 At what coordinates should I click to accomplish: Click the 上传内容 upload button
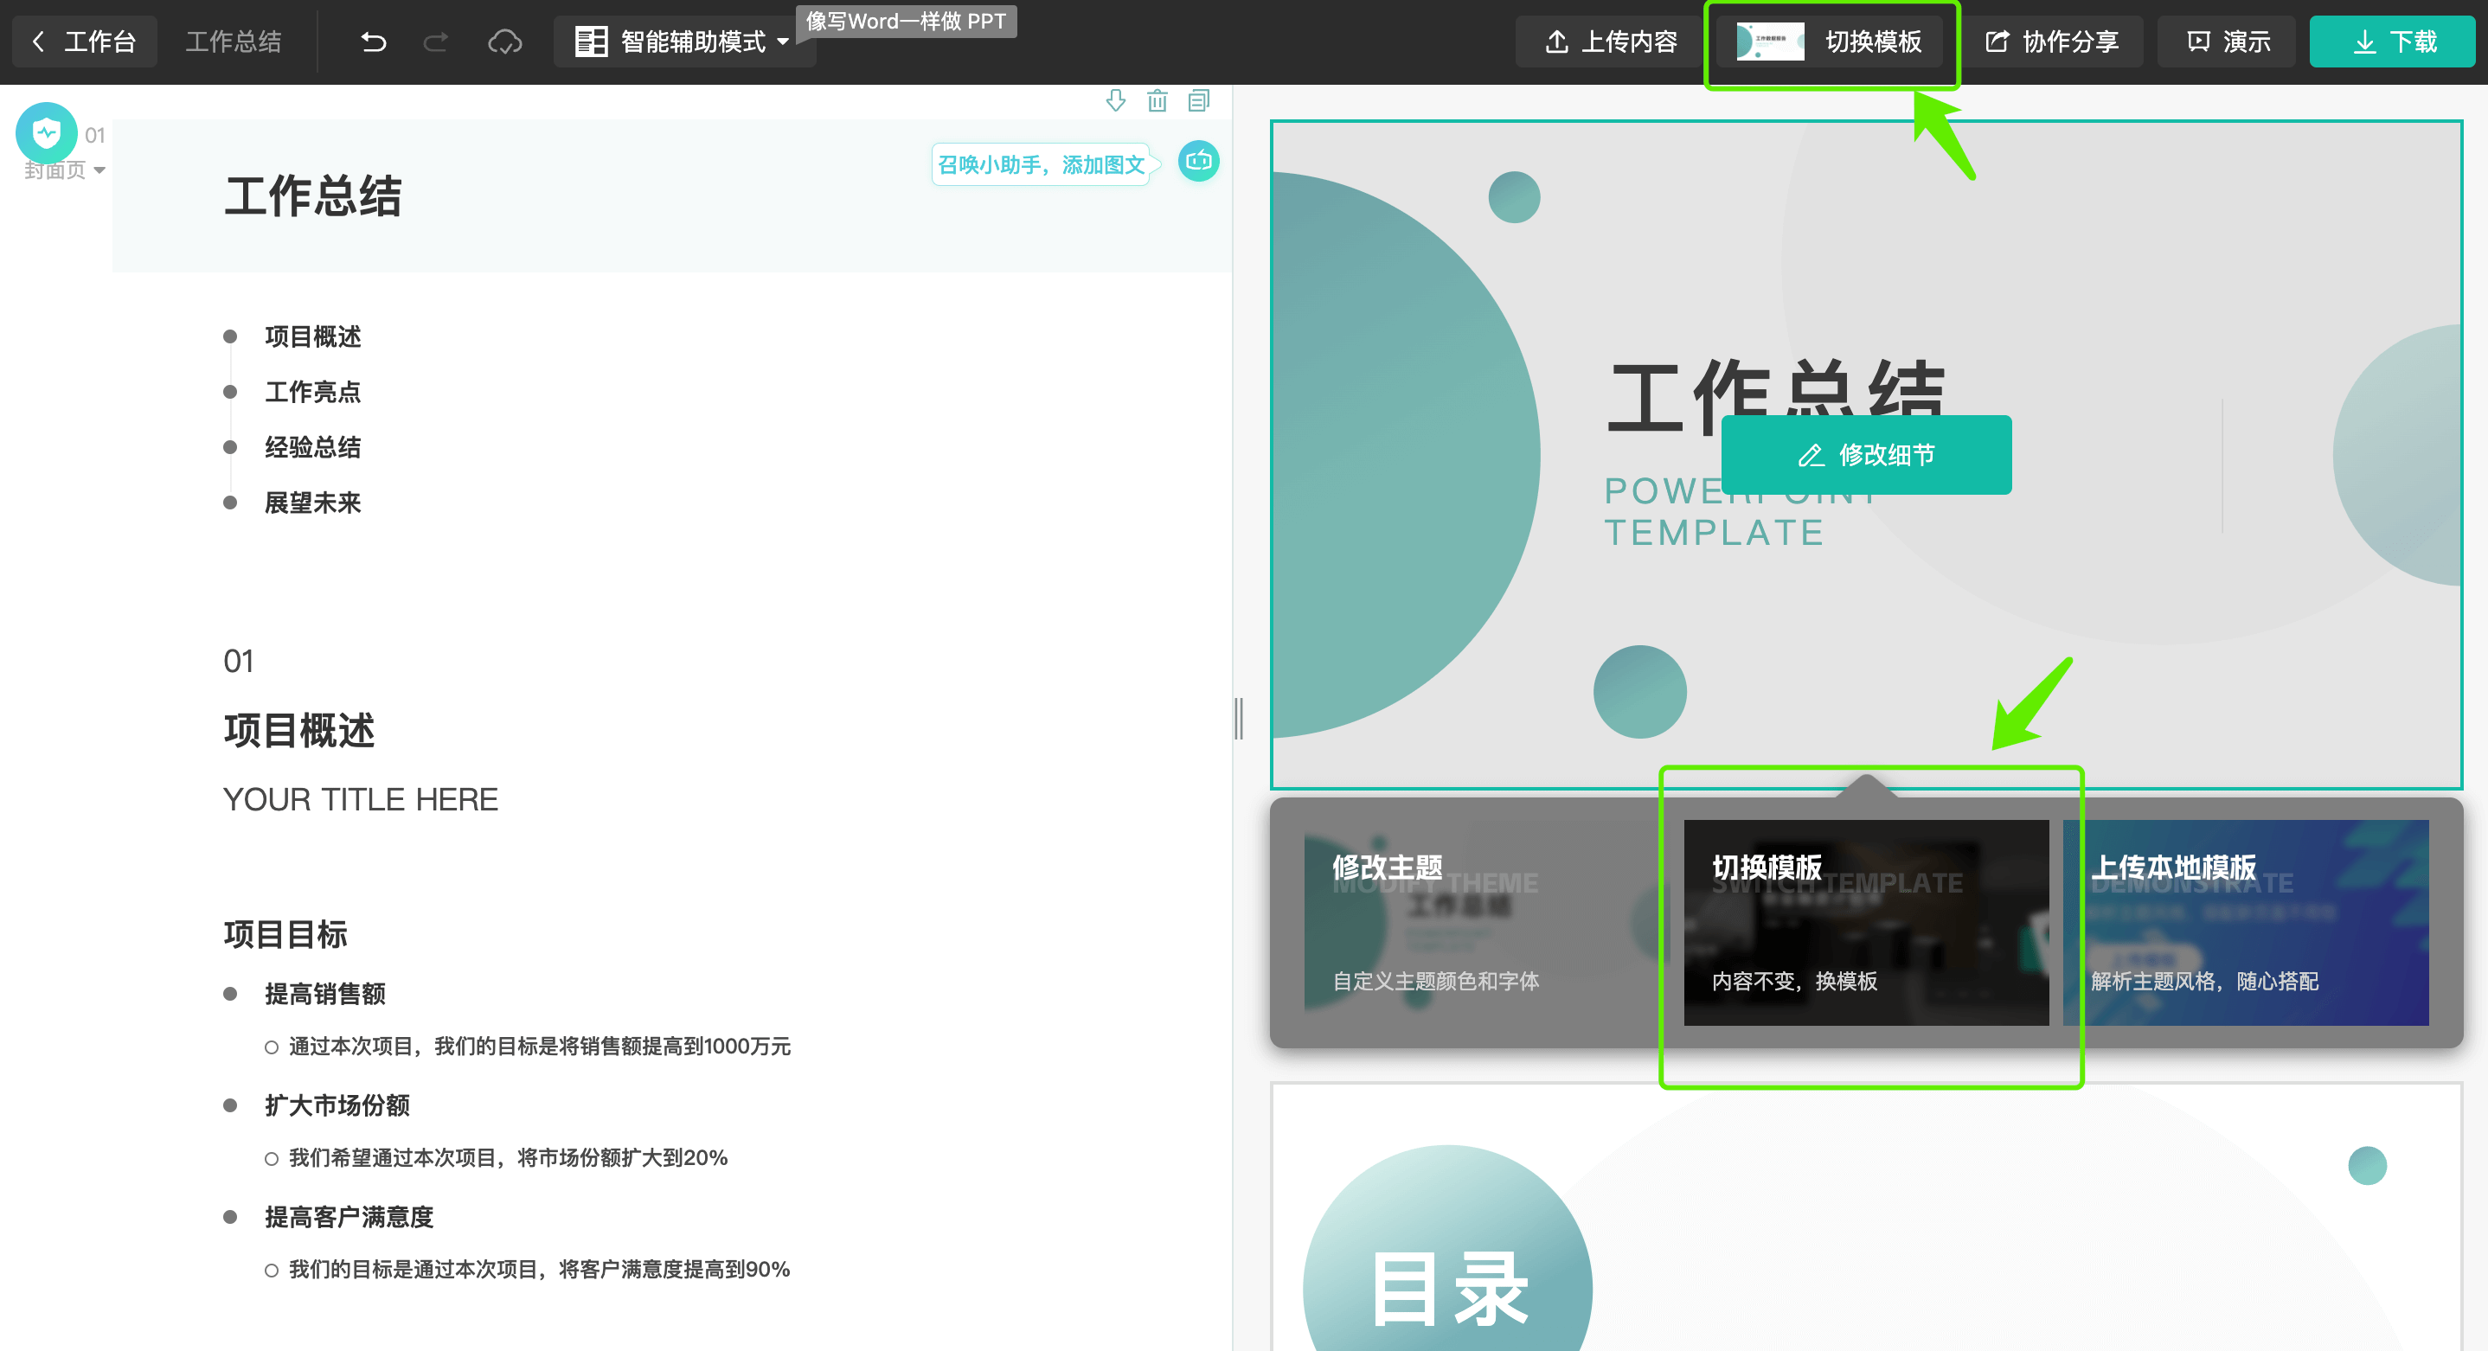[1611, 42]
